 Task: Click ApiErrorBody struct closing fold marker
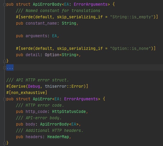pyautogui.click(x=5, y=61)
